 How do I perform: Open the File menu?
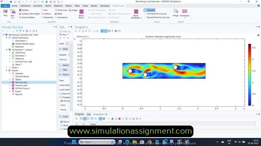point(5,6)
